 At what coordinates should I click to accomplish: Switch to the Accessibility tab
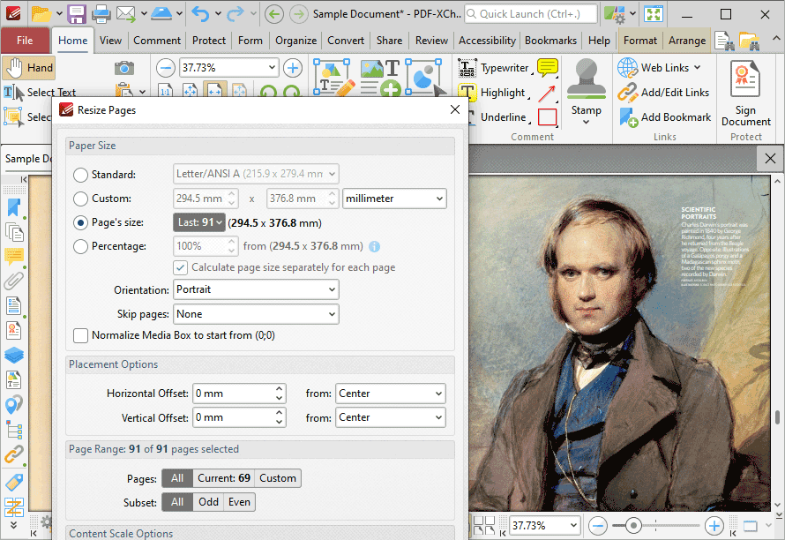[487, 41]
